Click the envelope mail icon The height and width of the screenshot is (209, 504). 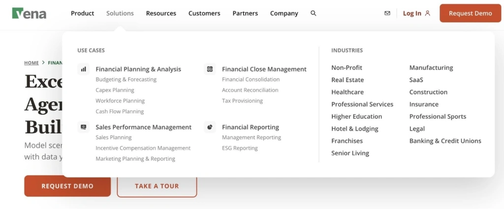point(387,13)
